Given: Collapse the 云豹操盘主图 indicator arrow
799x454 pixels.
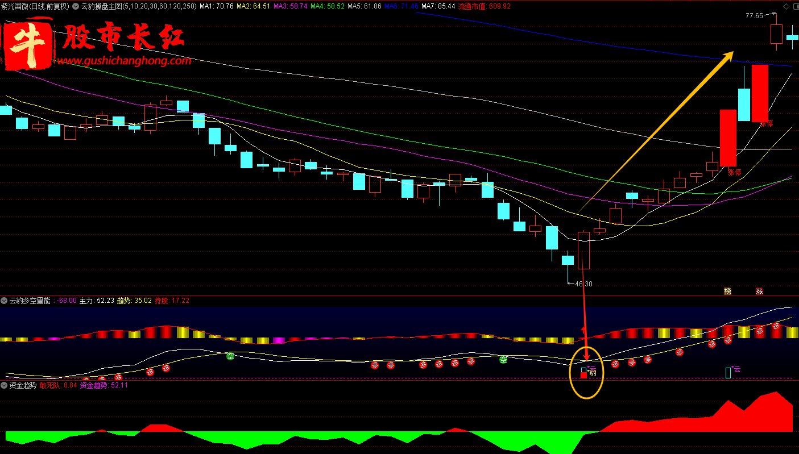Looking at the screenshot, I should click(x=76, y=6).
